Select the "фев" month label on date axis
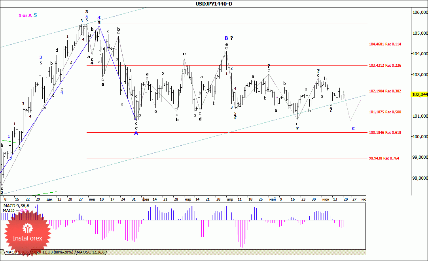 coord(145,200)
